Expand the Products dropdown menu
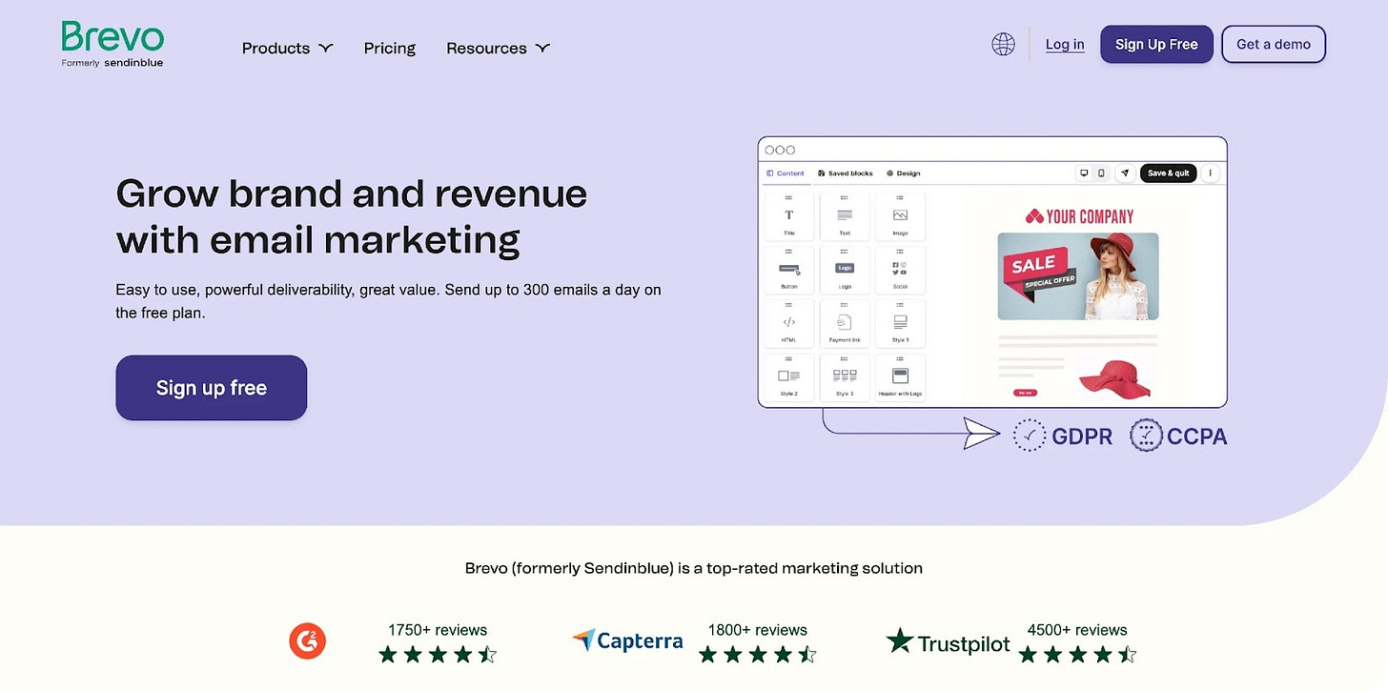The width and height of the screenshot is (1388, 691). (287, 48)
